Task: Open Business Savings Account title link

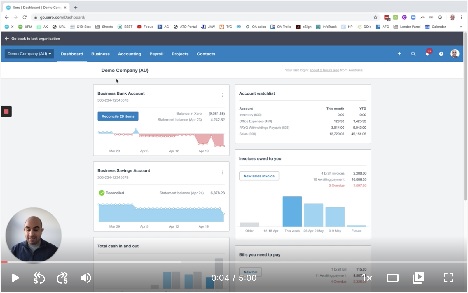Action: click(x=124, y=170)
